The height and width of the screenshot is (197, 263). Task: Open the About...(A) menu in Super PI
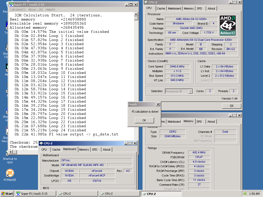35,9
